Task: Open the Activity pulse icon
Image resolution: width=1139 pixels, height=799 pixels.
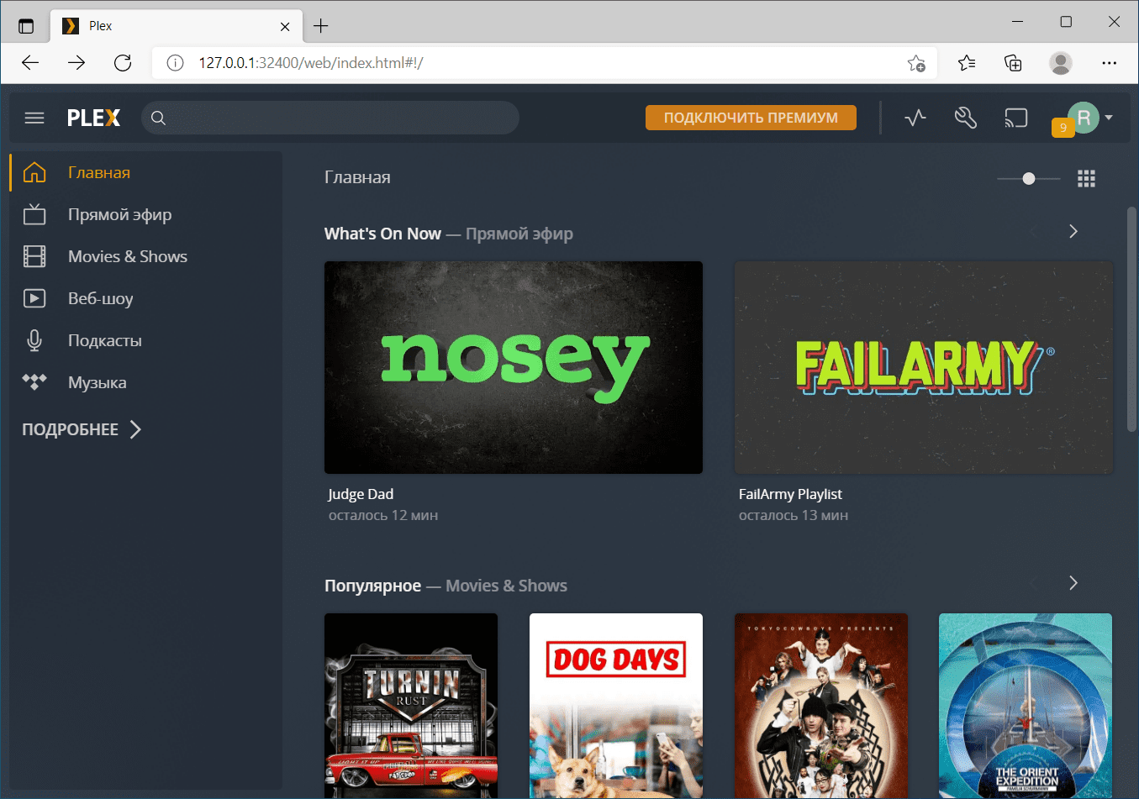Action: click(915, 118)
